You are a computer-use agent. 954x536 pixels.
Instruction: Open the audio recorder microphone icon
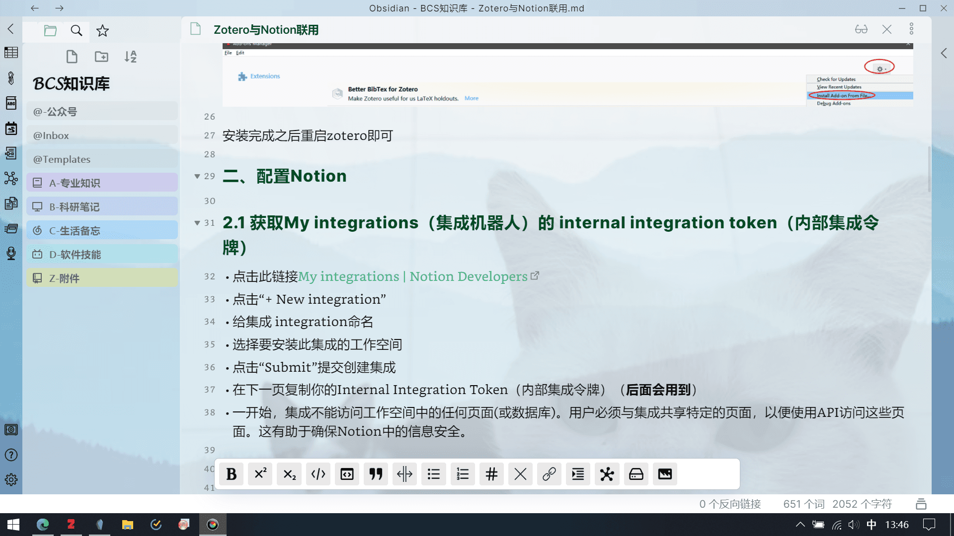pyautogui.click(x=11, y=254)
